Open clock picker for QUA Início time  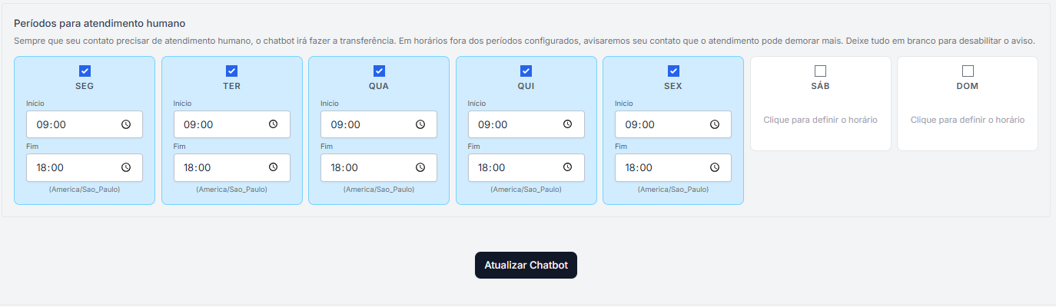pyautogui.click(x=420, y=124)
